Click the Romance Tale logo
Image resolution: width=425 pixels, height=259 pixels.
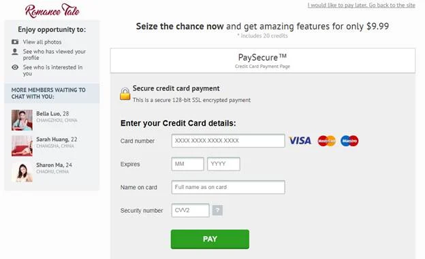[52, 11]
